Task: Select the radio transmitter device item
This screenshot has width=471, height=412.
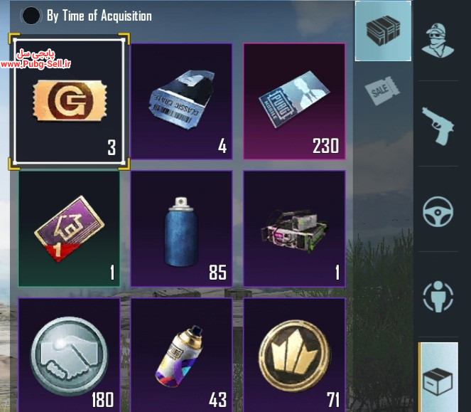Action: click(x=294, y=228)
